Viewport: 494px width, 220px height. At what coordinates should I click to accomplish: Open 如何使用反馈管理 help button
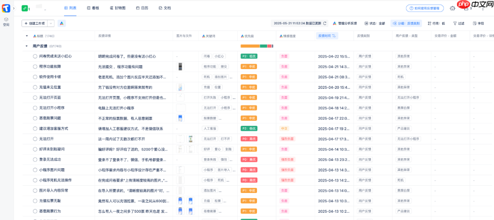coord(424,9)
